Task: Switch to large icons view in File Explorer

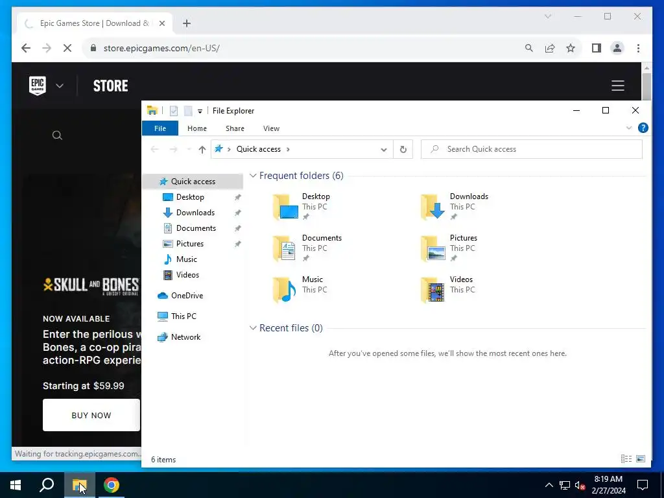Action: coord(641,458)
